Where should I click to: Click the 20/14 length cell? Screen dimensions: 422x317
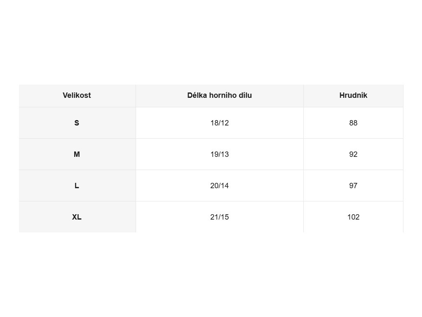coord(219,186)
